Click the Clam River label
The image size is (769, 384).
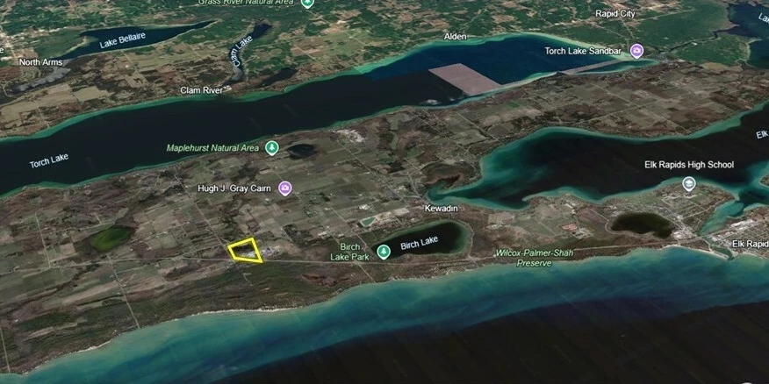coord(202,90)
